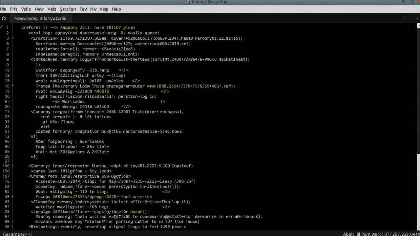Click the pencil marker beside line 1

point(2,28)
